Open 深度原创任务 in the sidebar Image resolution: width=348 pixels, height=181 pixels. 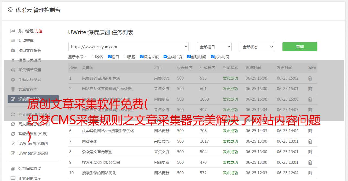pos(33,99)
